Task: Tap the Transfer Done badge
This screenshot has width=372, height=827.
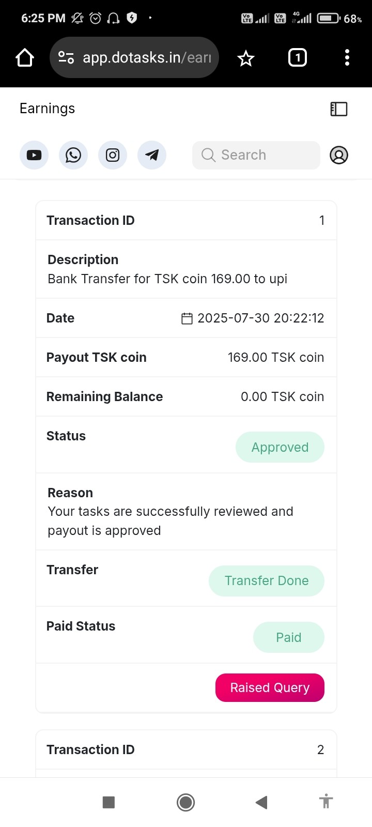Action: (267, 580)
